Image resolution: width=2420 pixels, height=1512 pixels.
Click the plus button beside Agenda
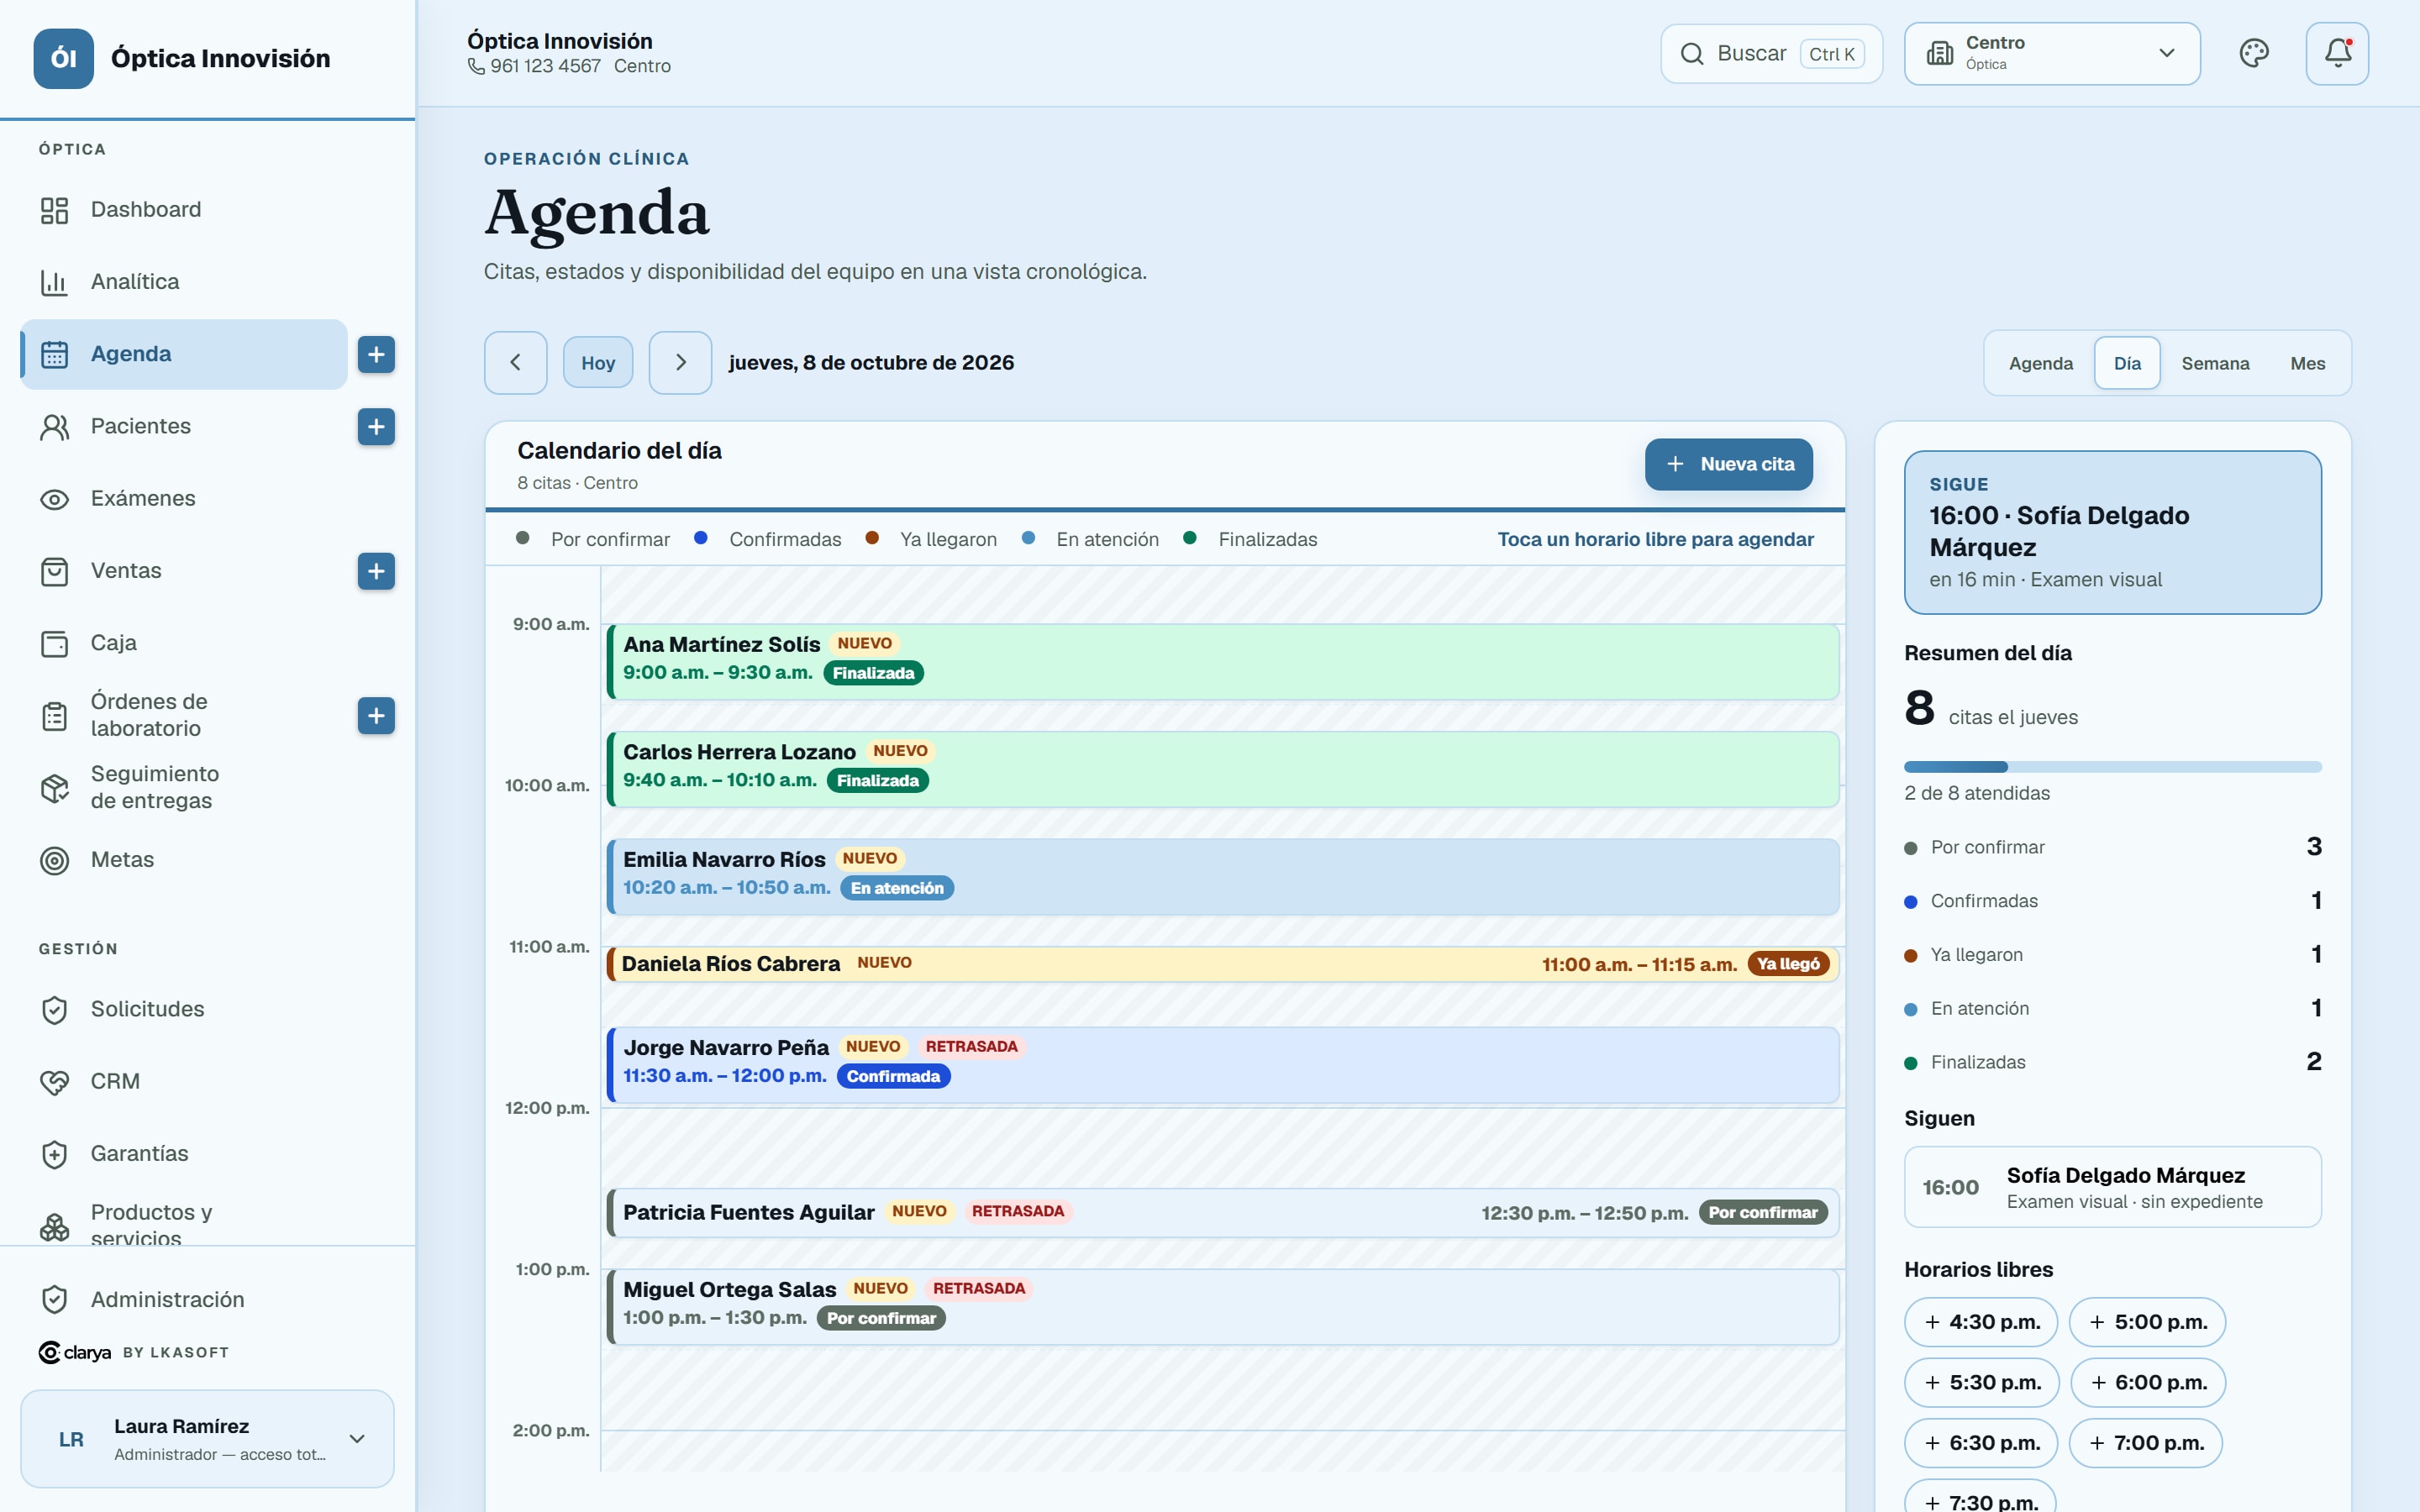pyautogui.click(x=376, y=354)
